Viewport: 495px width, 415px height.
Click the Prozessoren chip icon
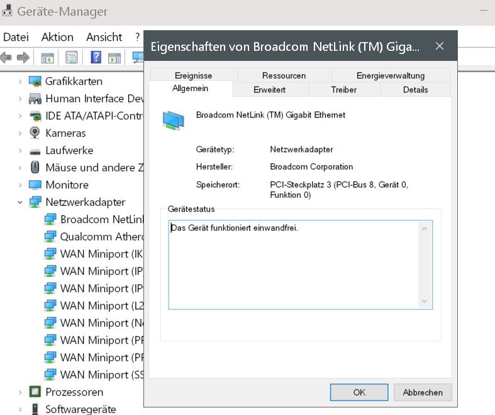tap(35, 392)
